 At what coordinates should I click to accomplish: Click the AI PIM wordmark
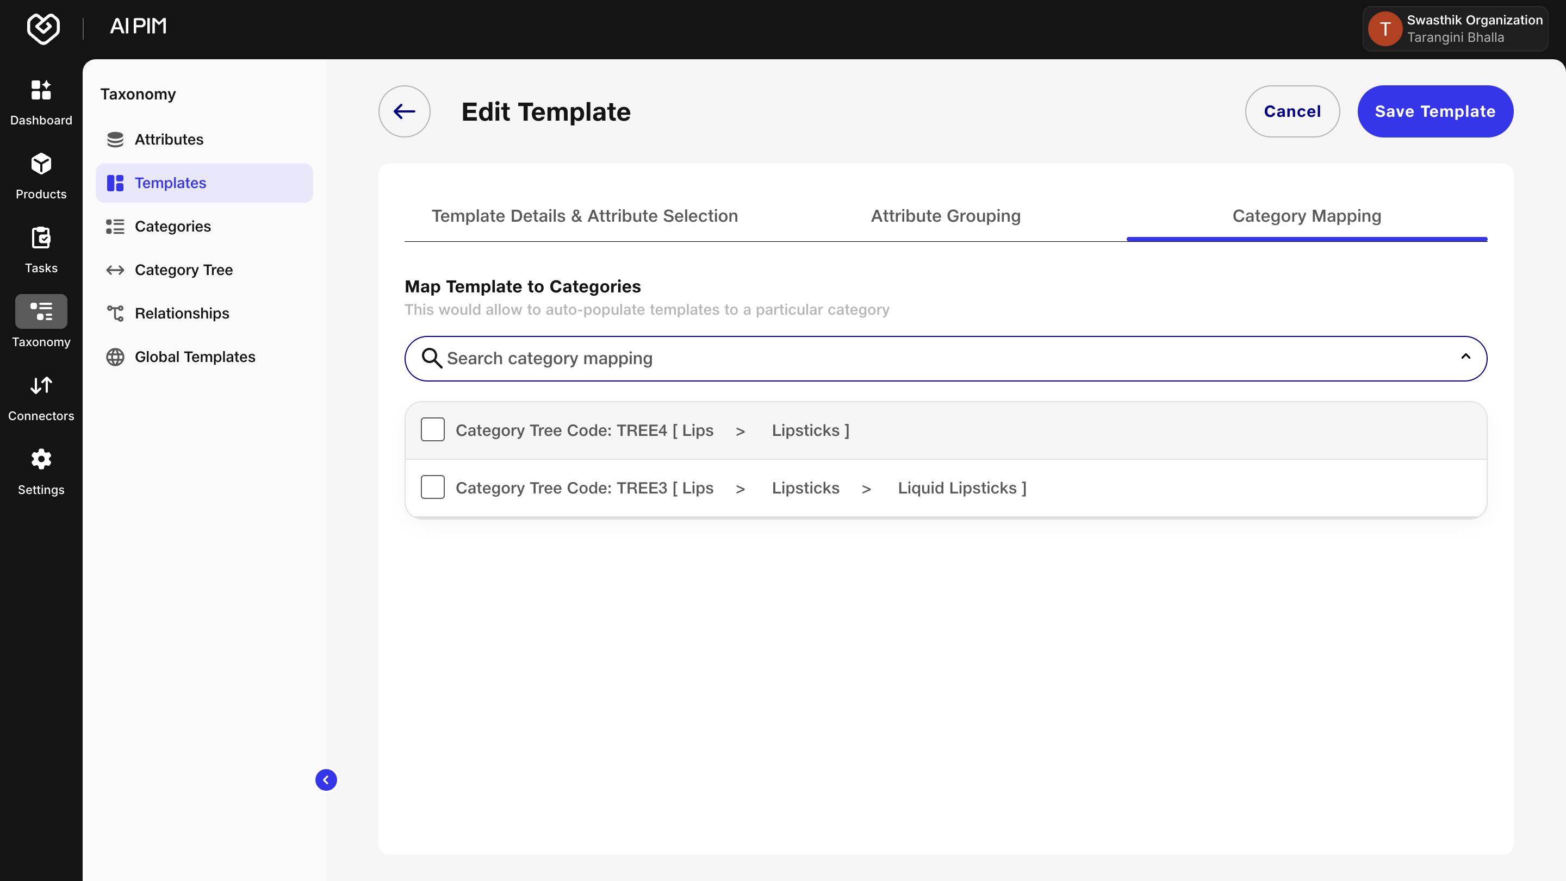(x=138, y=26)
